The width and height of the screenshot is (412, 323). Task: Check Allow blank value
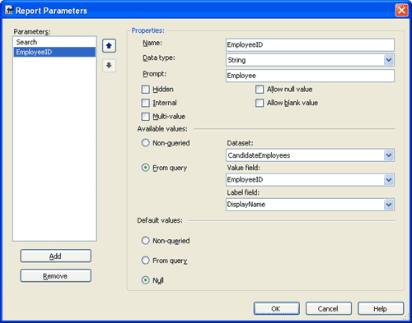[x=260, y=103]
